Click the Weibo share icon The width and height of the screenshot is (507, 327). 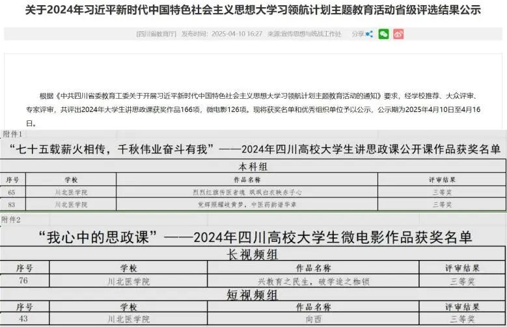[398, 34]
